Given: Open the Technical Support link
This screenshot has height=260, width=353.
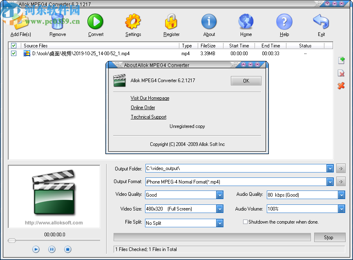Looking at the screenshot, I should coord(148,117).
